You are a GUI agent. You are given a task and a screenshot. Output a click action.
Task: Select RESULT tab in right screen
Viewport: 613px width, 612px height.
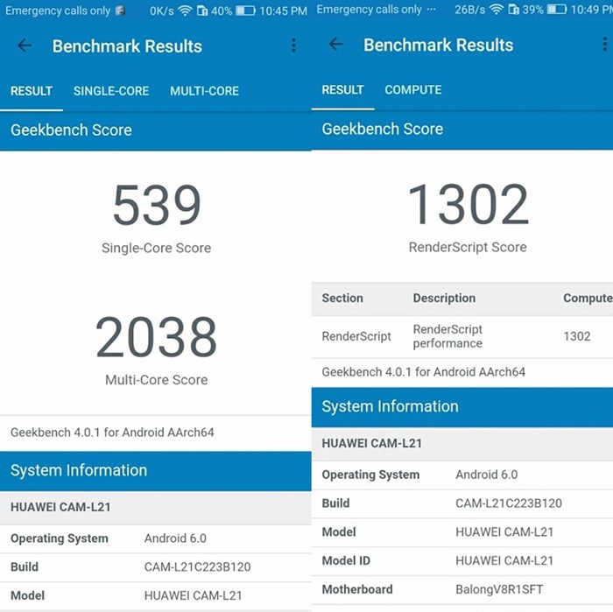(342, 90)
